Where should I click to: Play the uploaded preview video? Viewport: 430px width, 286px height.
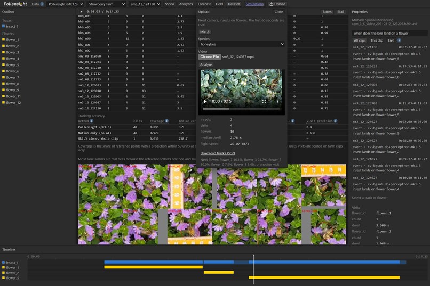click(205, 101)
